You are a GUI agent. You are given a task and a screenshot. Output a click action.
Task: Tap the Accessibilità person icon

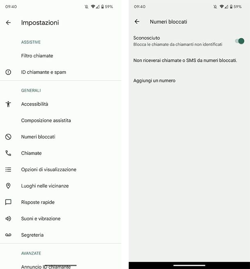click(8, 104)
